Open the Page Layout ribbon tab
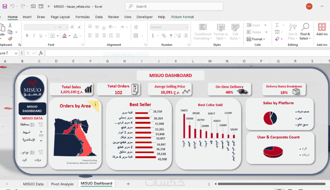Image resolution: width=330 pixels, height=190 pixels. click(x=60, y=17)
